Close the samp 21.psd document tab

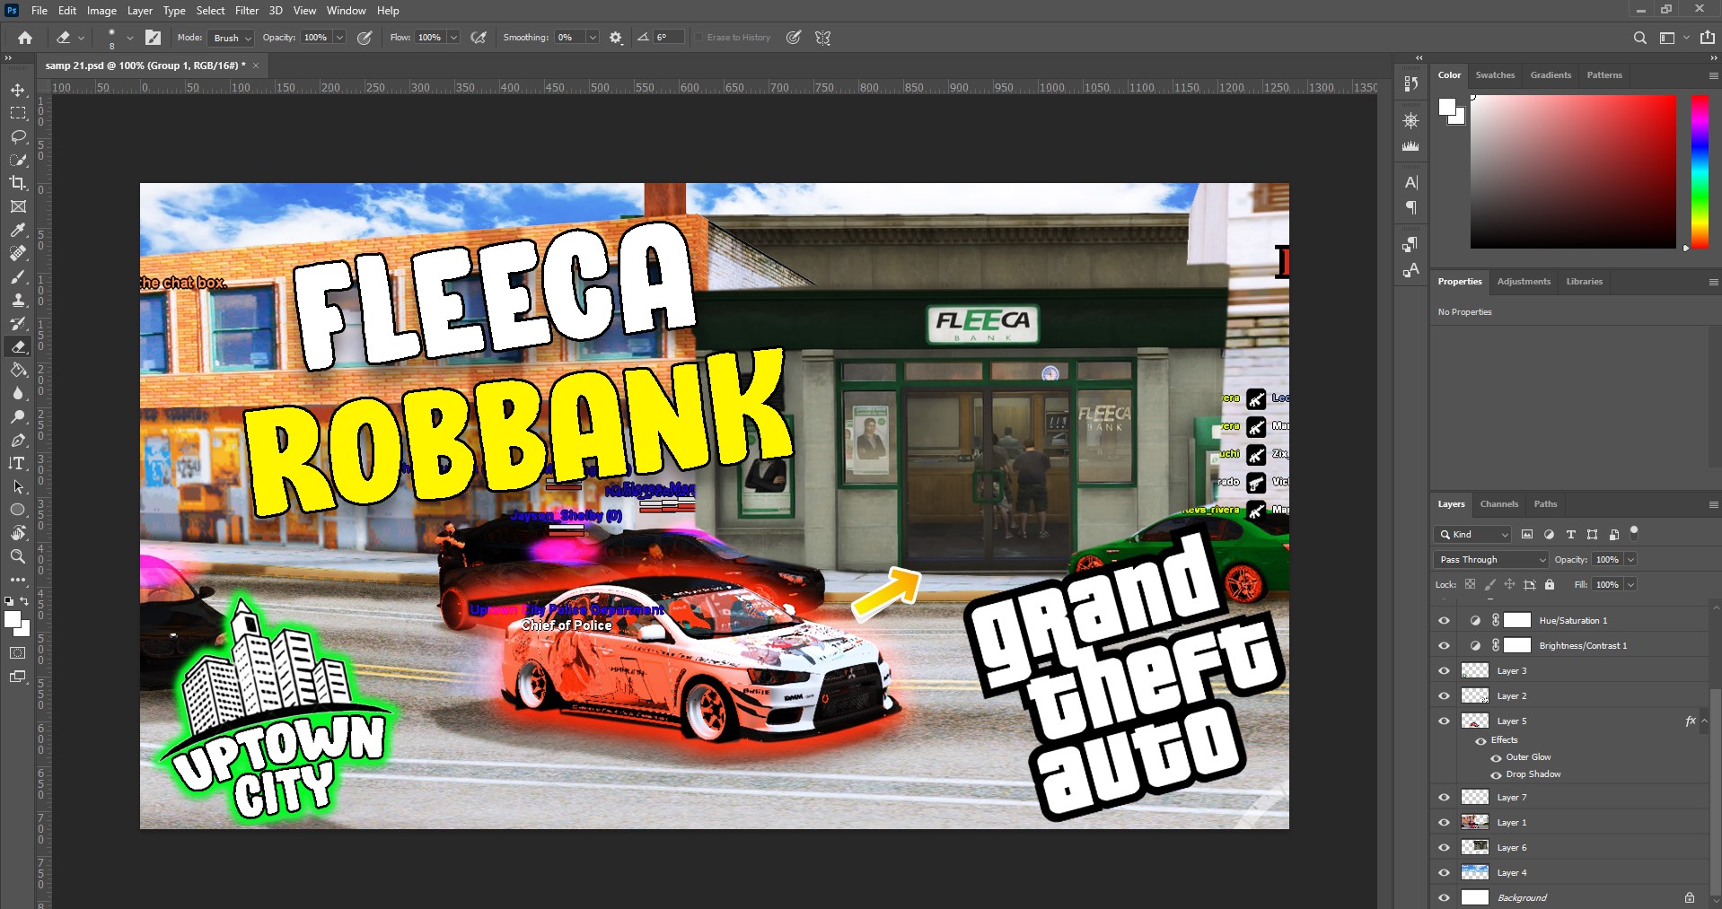[256, 66]
